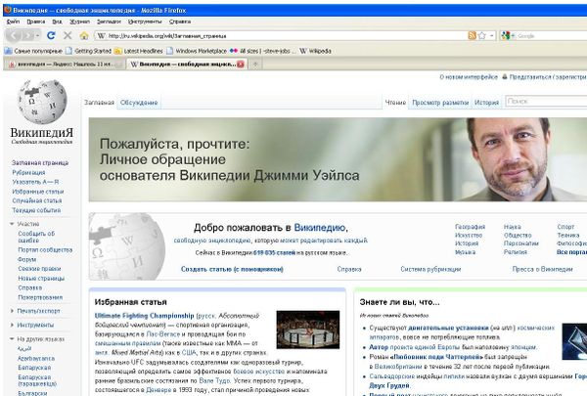
Task: Open the Портал сообщества link
Action: 45,249
